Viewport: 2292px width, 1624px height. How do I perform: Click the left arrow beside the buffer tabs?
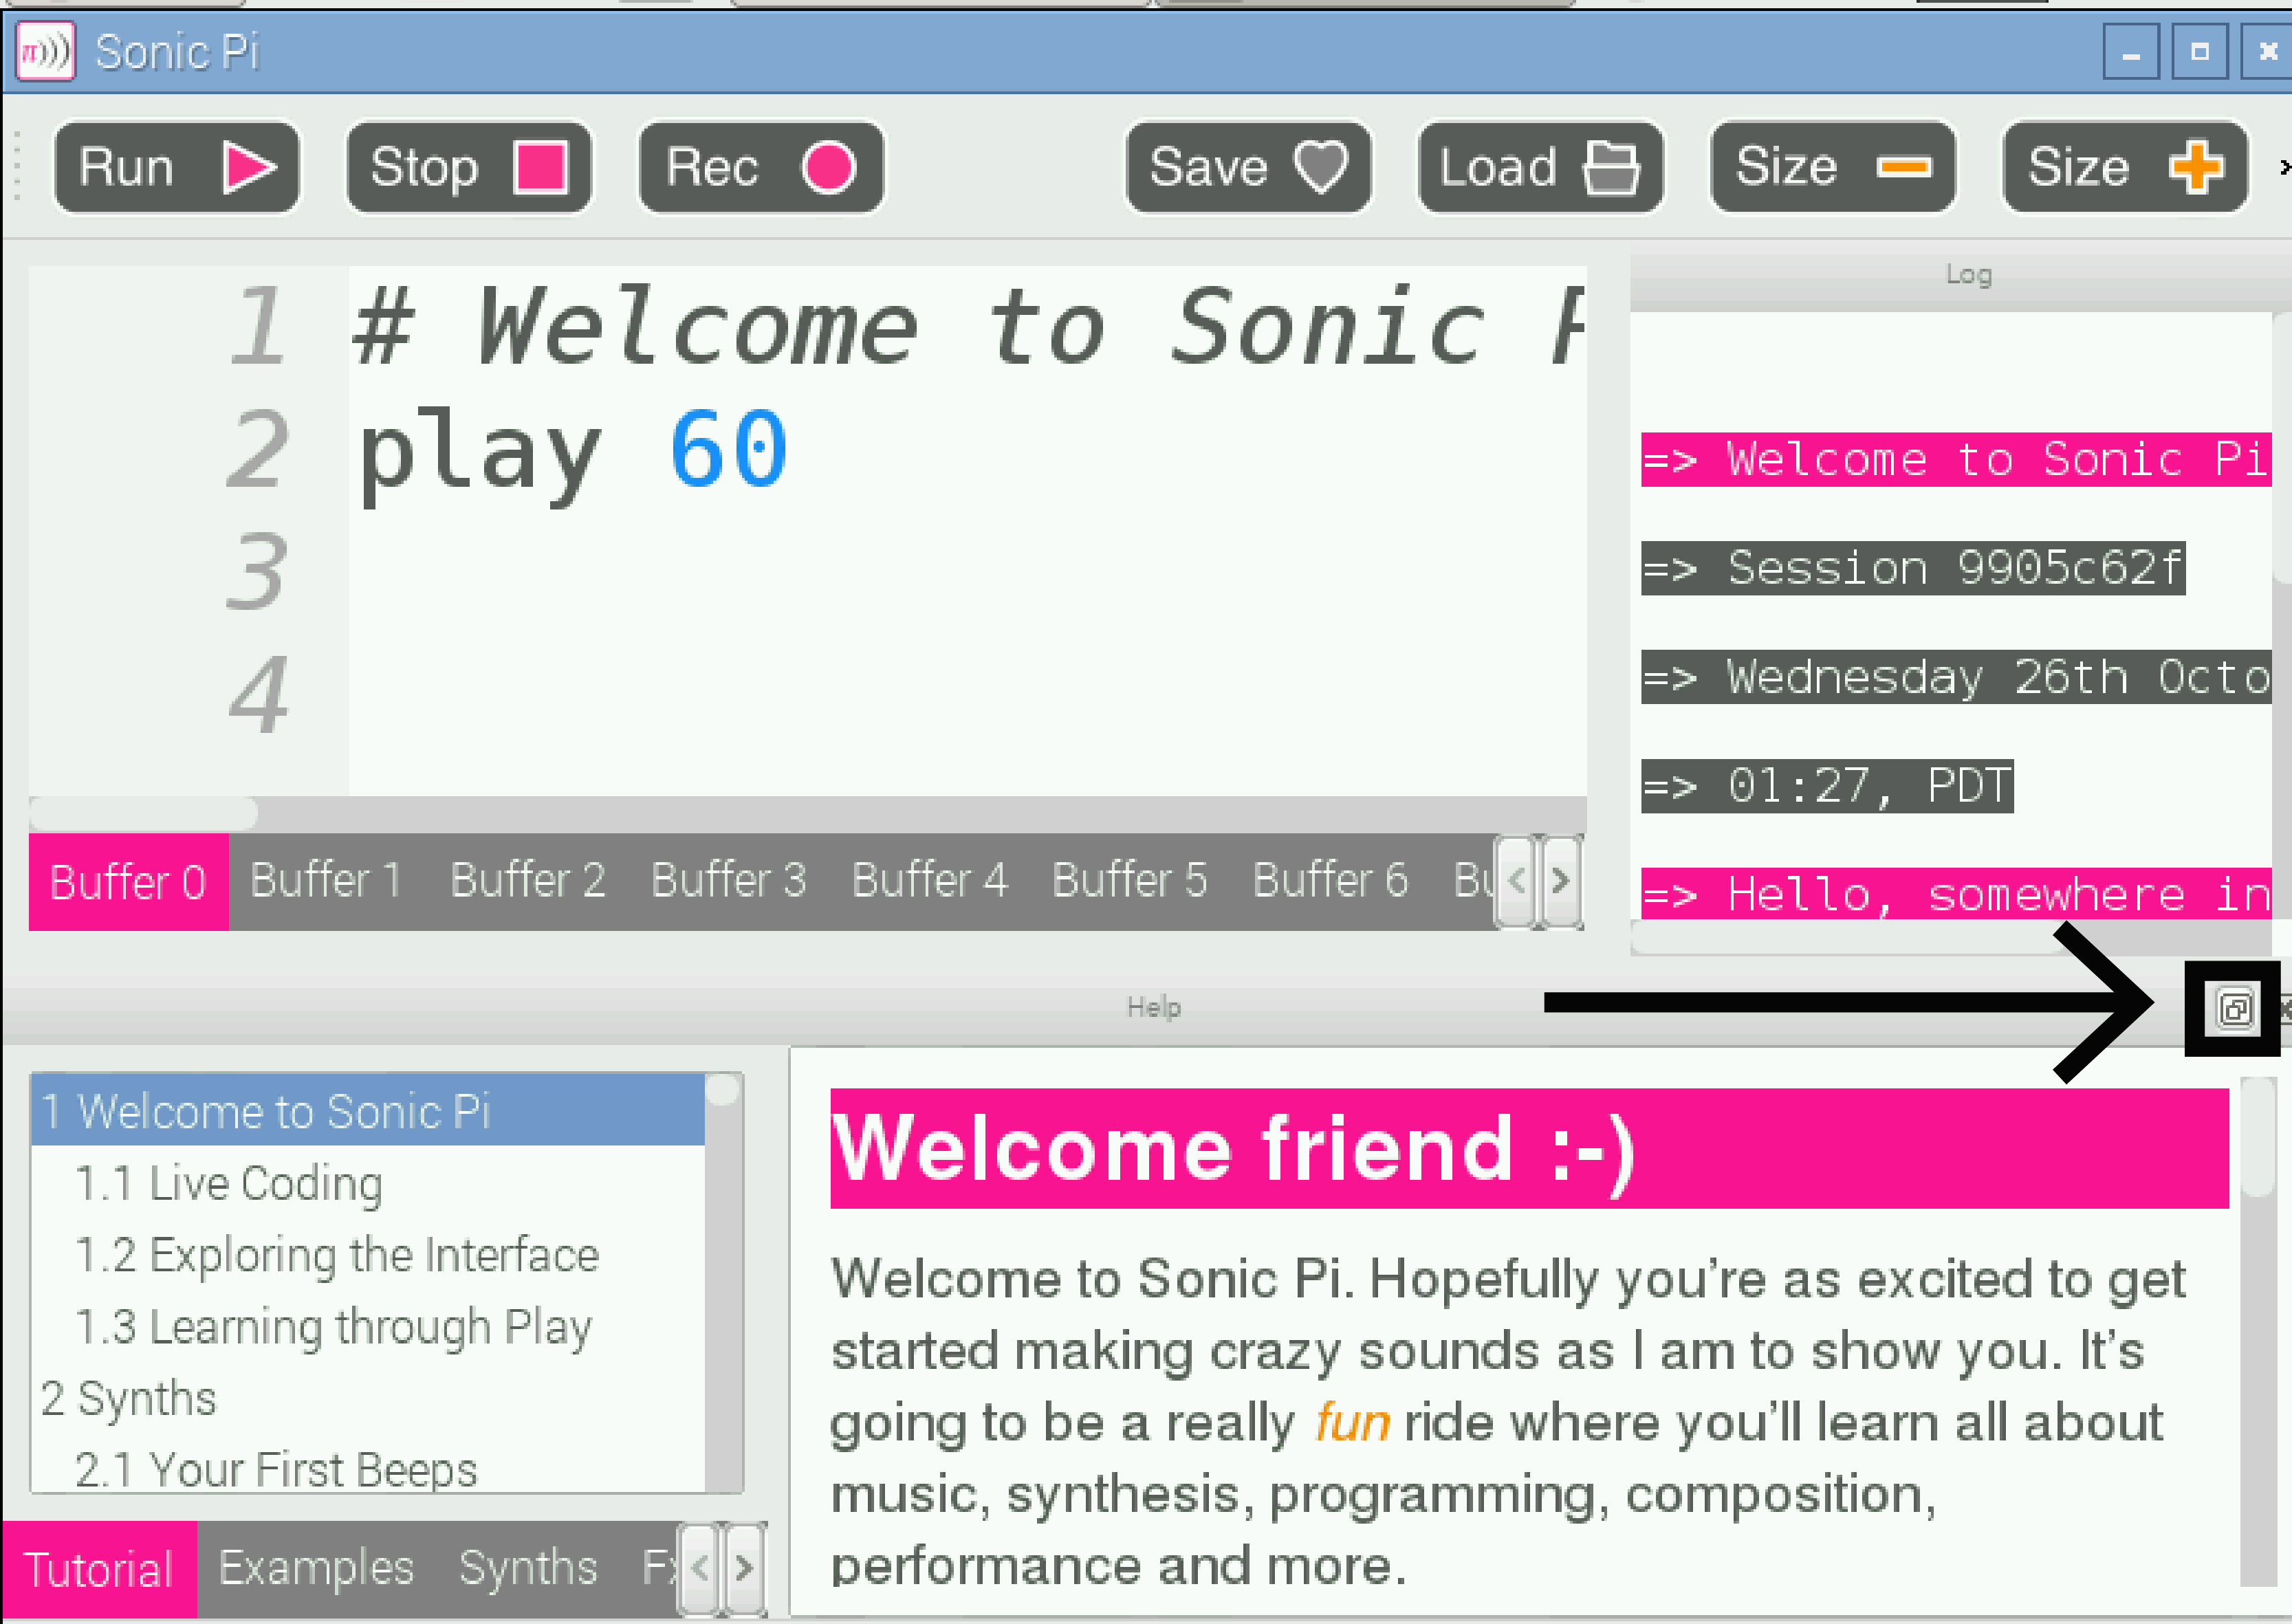[x=1516, y=881]
